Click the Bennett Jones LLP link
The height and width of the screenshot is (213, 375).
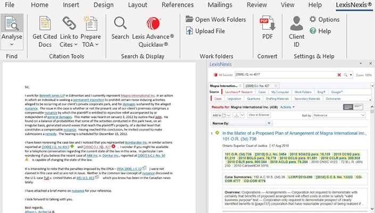point(52,95)
